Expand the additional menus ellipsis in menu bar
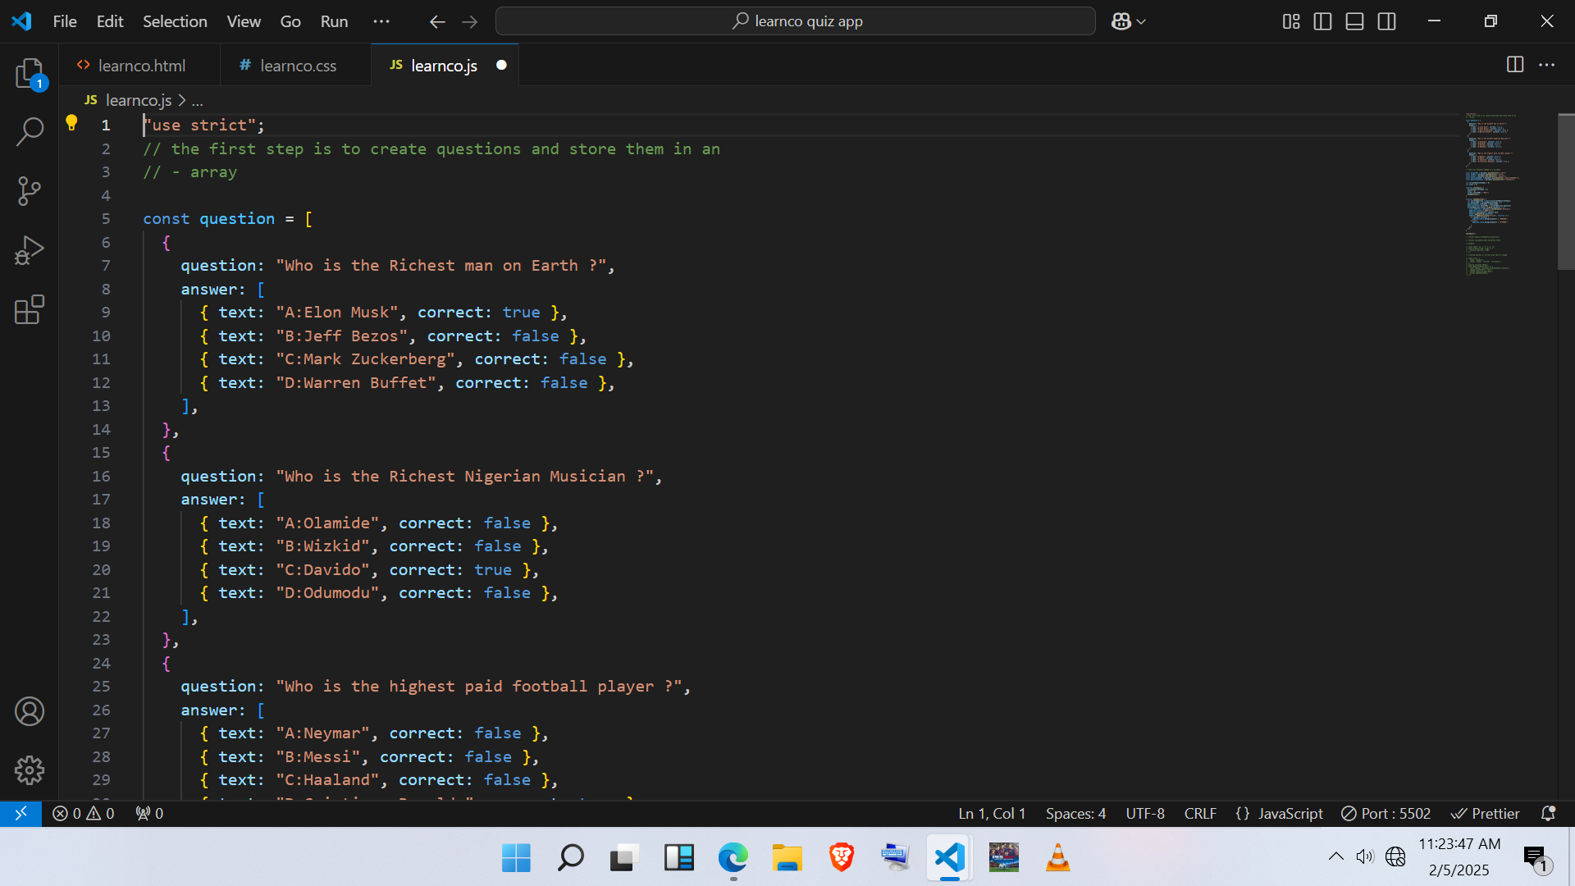 point(381,21)
